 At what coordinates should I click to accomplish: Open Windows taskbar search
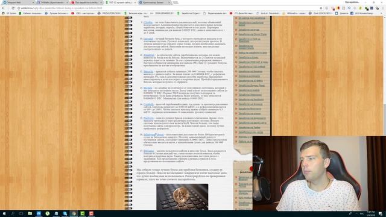click(13, 213)
